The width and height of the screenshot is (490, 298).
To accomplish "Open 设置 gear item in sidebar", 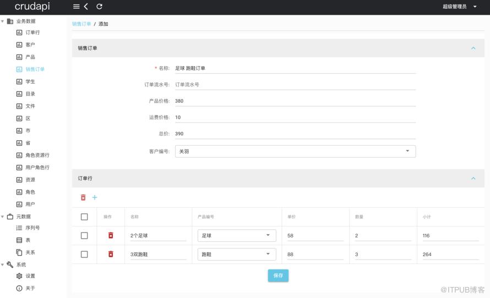I will [26, 276].
